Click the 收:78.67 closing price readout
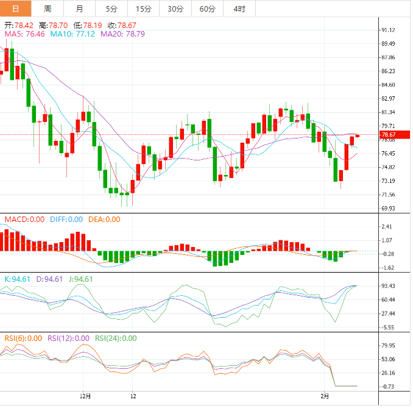413x408 pixels. tap(122, 26)
